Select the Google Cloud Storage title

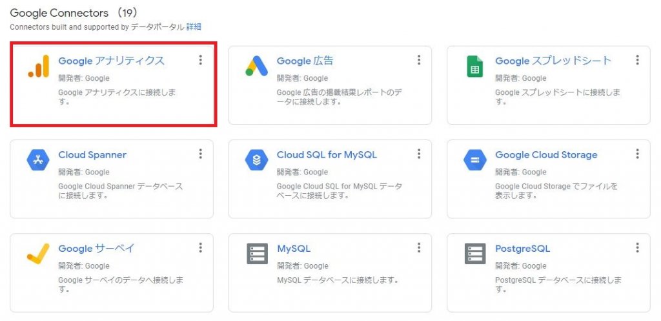(546, 155)
